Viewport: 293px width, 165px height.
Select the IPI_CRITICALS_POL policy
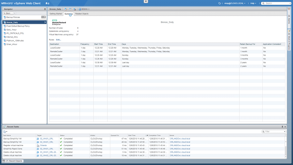tap(15, 33)
